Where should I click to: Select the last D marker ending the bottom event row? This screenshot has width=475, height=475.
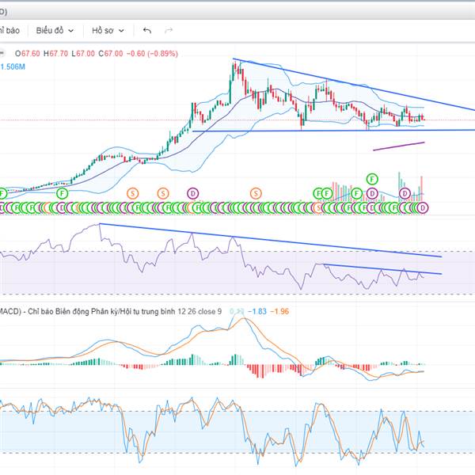pyautogui.click(x=423, y=207)
